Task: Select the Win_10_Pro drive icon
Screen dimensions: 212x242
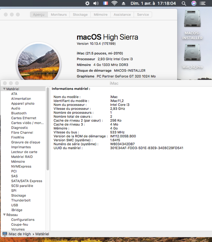Action: [x=192, y=53]
